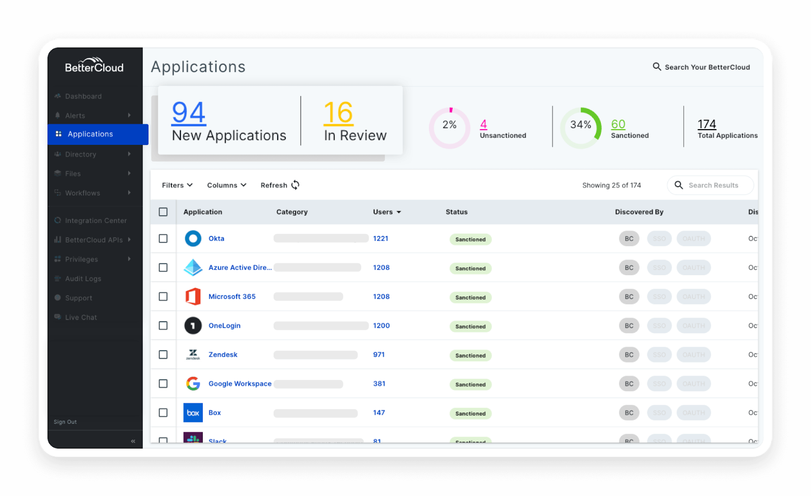Image resolution: width=811 pixels, height=496 pixels.
Task: Click the 94 New Applications link
Action: [x=188, y=113]
